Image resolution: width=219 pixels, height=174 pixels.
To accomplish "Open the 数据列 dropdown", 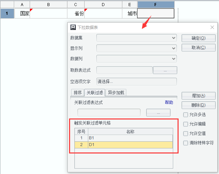I will [x=136, y=59].
